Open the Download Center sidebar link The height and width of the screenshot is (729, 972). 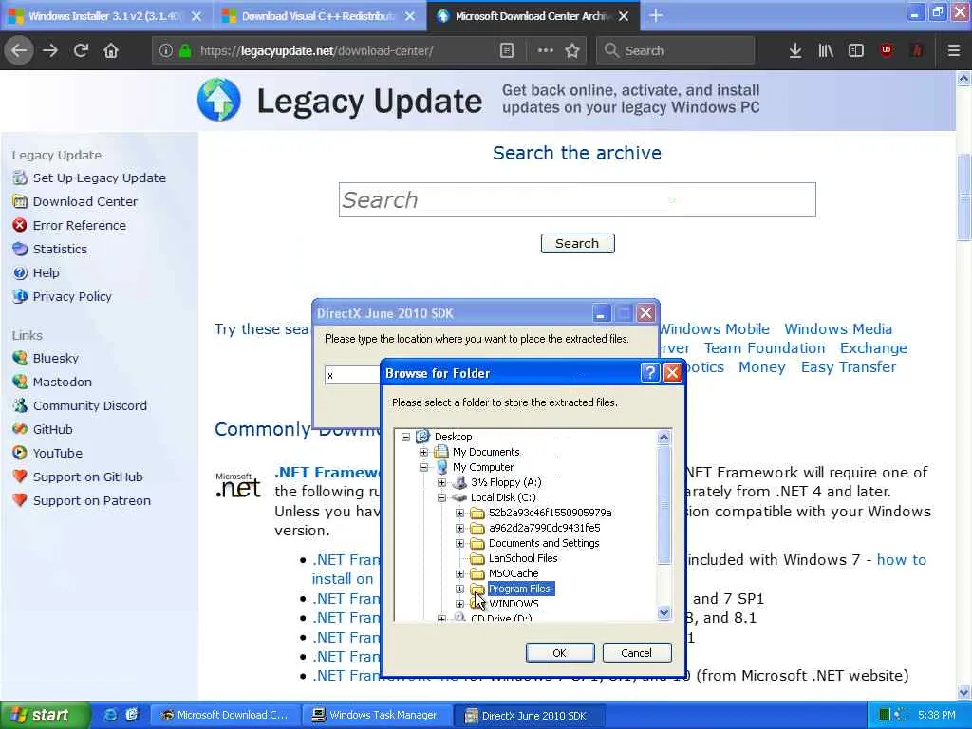[x=84, y=201]
